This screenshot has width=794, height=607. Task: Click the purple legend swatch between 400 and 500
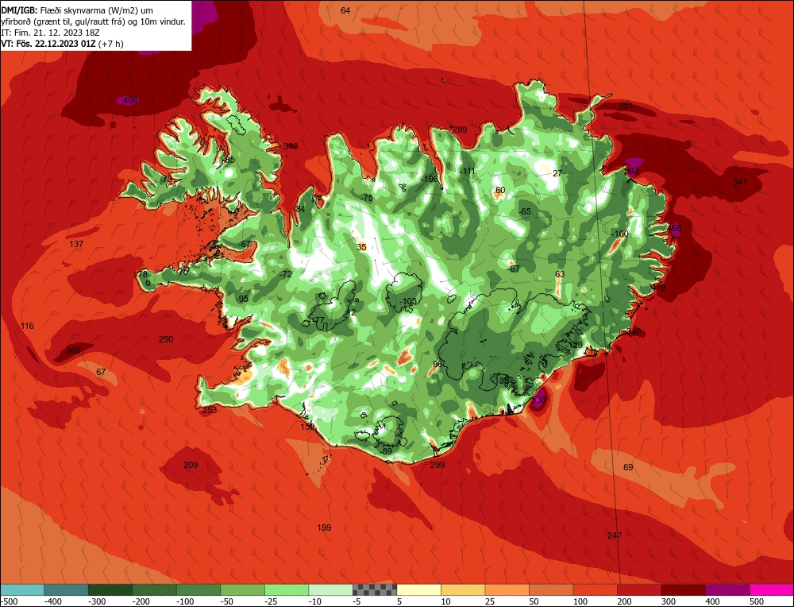tap(727, 590)
